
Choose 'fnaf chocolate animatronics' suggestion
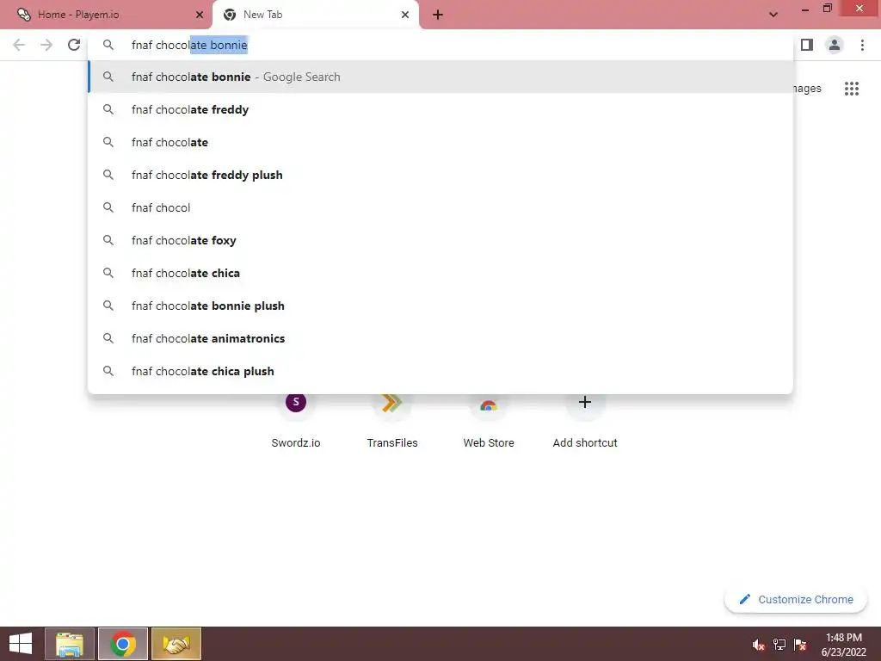click(x=440, y=338)
